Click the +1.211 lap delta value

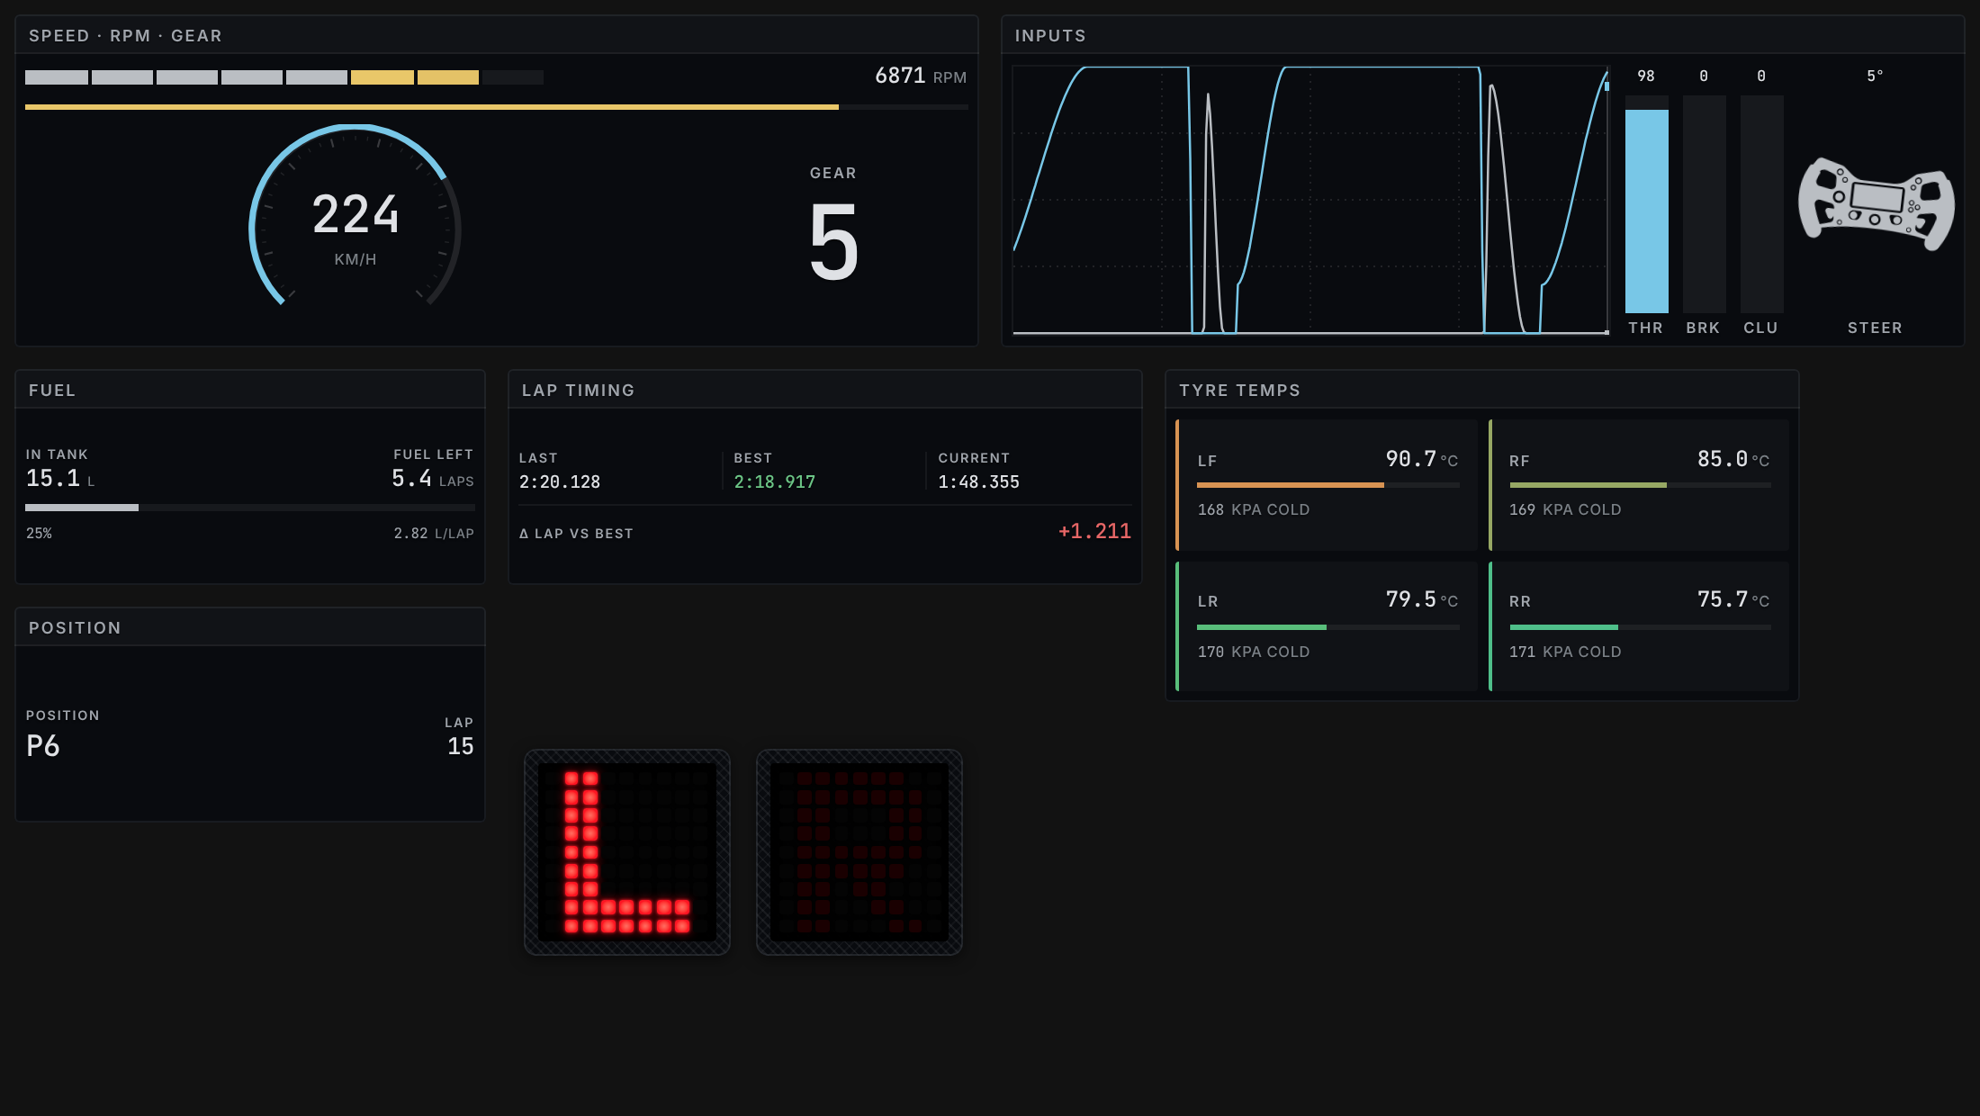[1094, 532]
